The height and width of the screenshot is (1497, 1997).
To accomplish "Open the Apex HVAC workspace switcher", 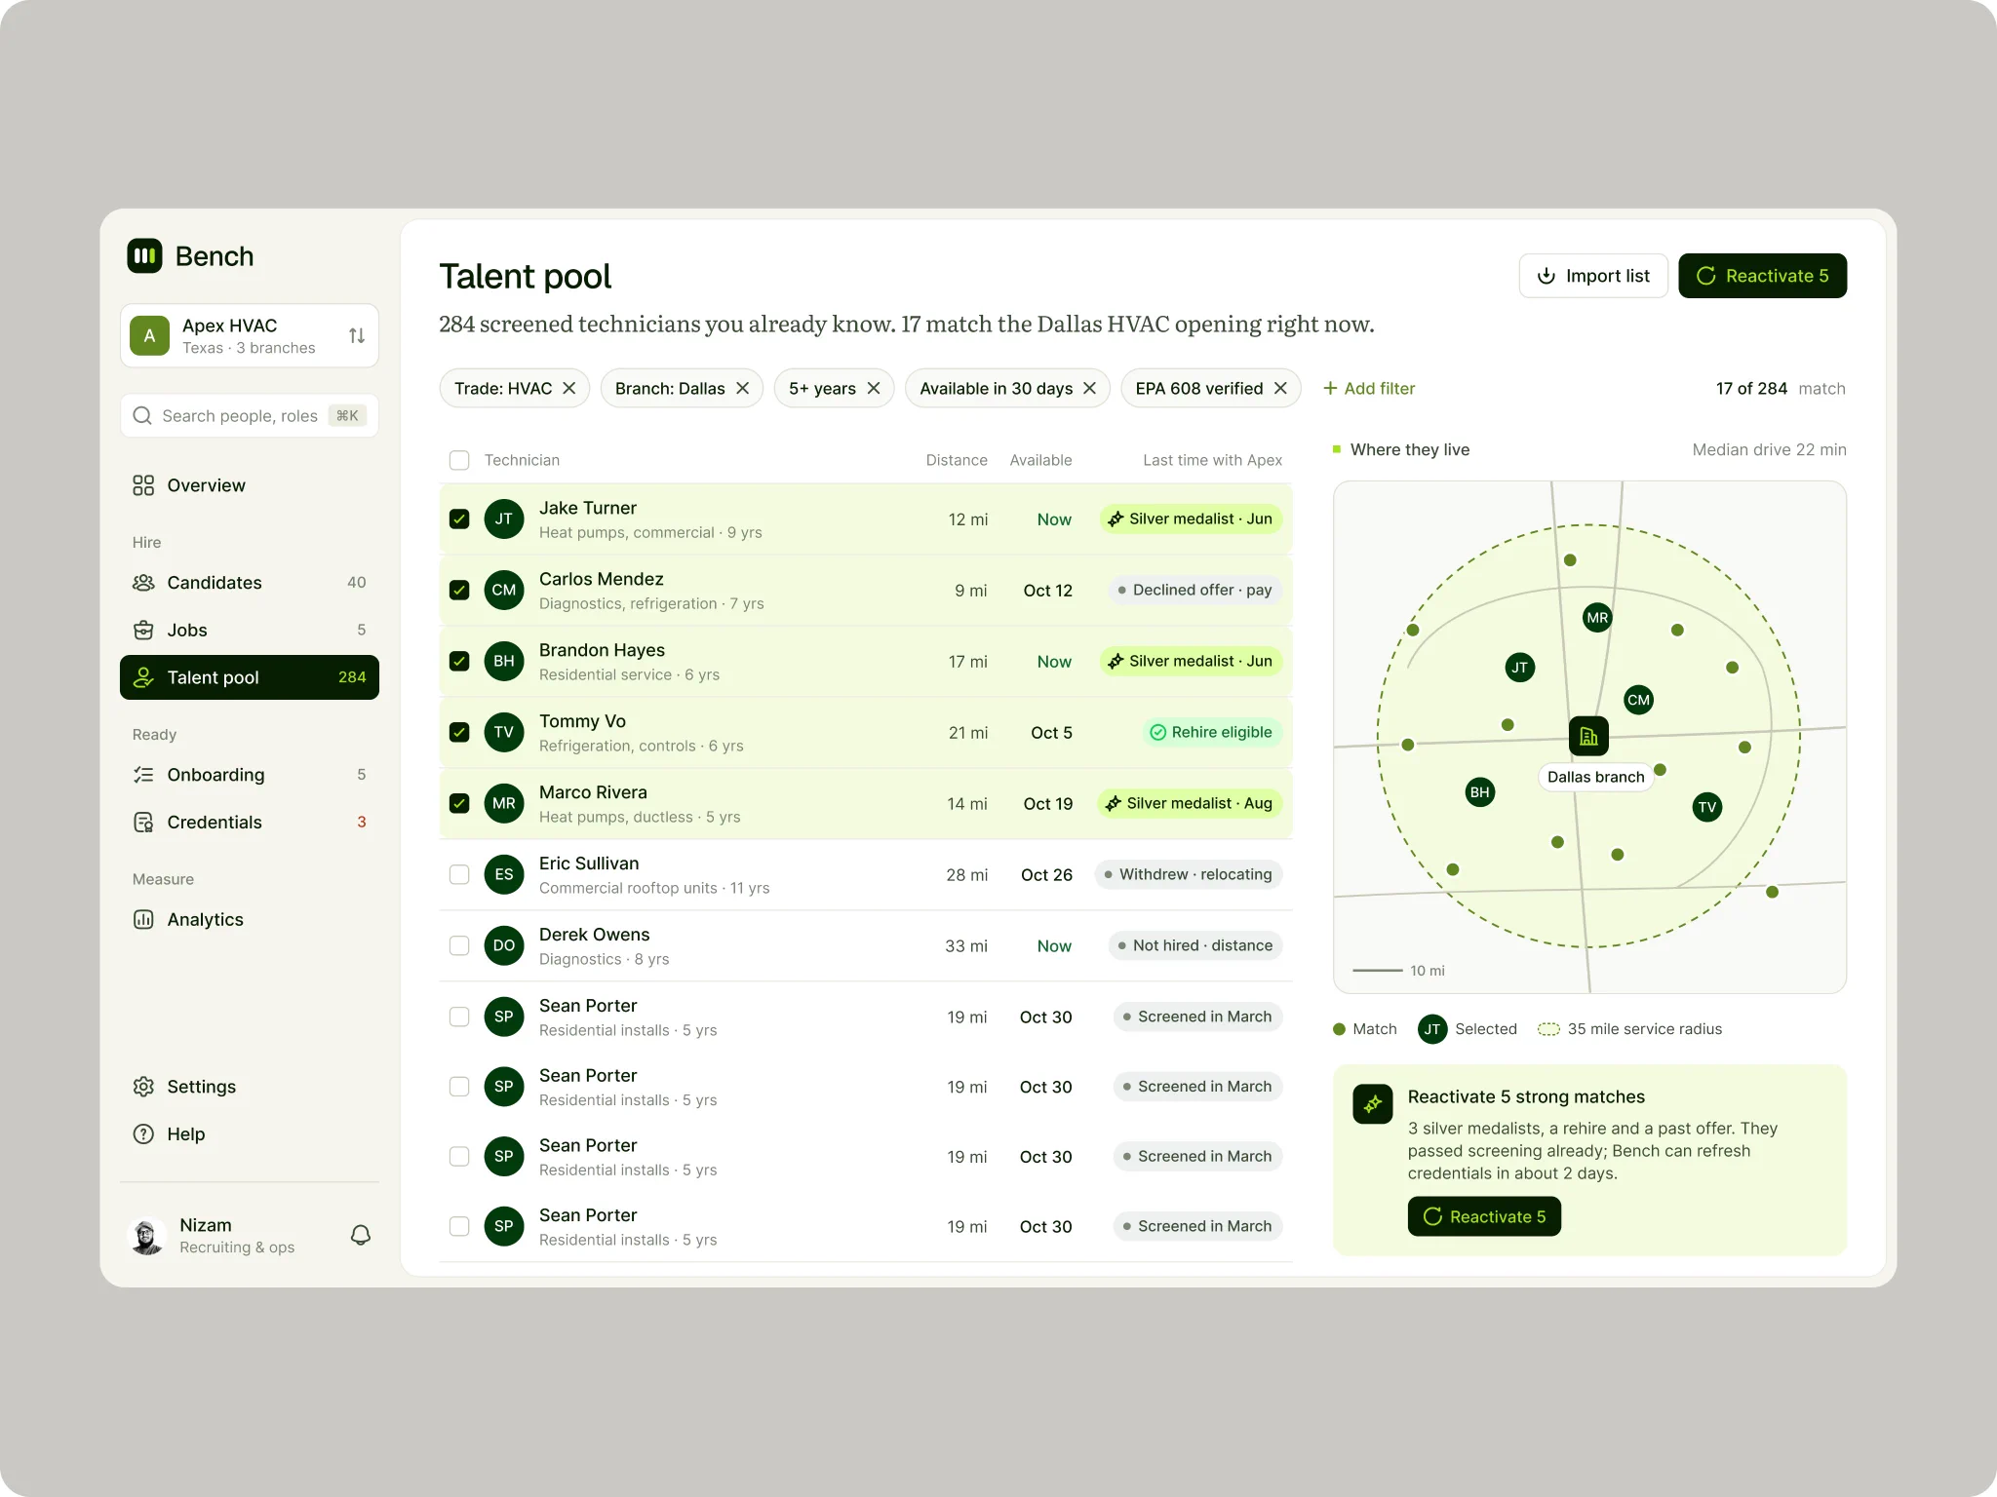I will pyautogui.click(x=250, y=335).
